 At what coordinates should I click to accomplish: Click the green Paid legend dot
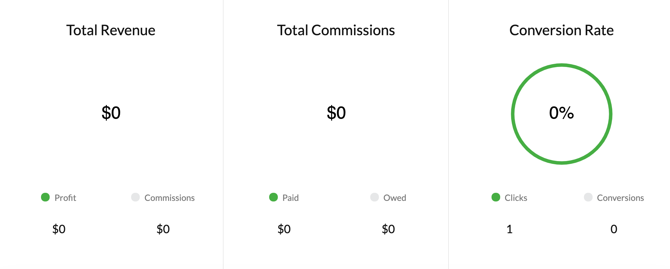coord(273,197)
